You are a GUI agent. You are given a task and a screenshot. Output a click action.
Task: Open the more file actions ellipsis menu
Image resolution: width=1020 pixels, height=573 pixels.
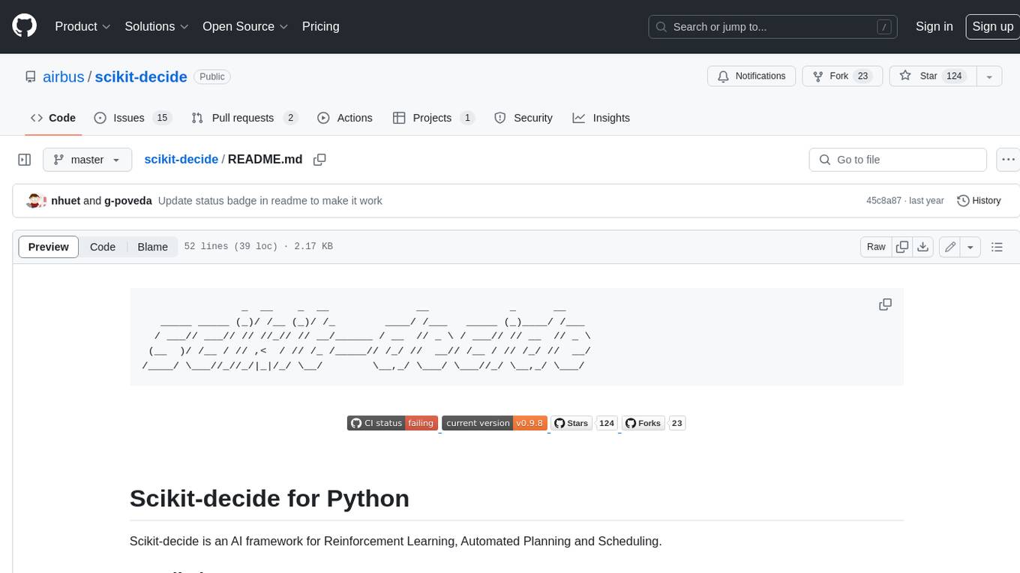(x=1008, y=160)
